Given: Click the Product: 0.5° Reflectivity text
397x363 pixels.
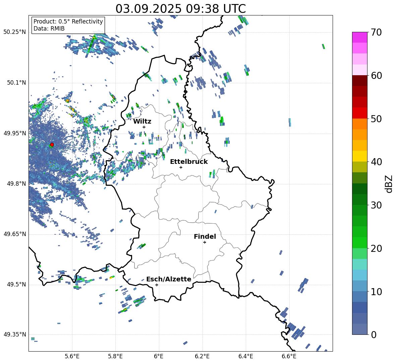Looking at the screenshot, I should point(68,21).
